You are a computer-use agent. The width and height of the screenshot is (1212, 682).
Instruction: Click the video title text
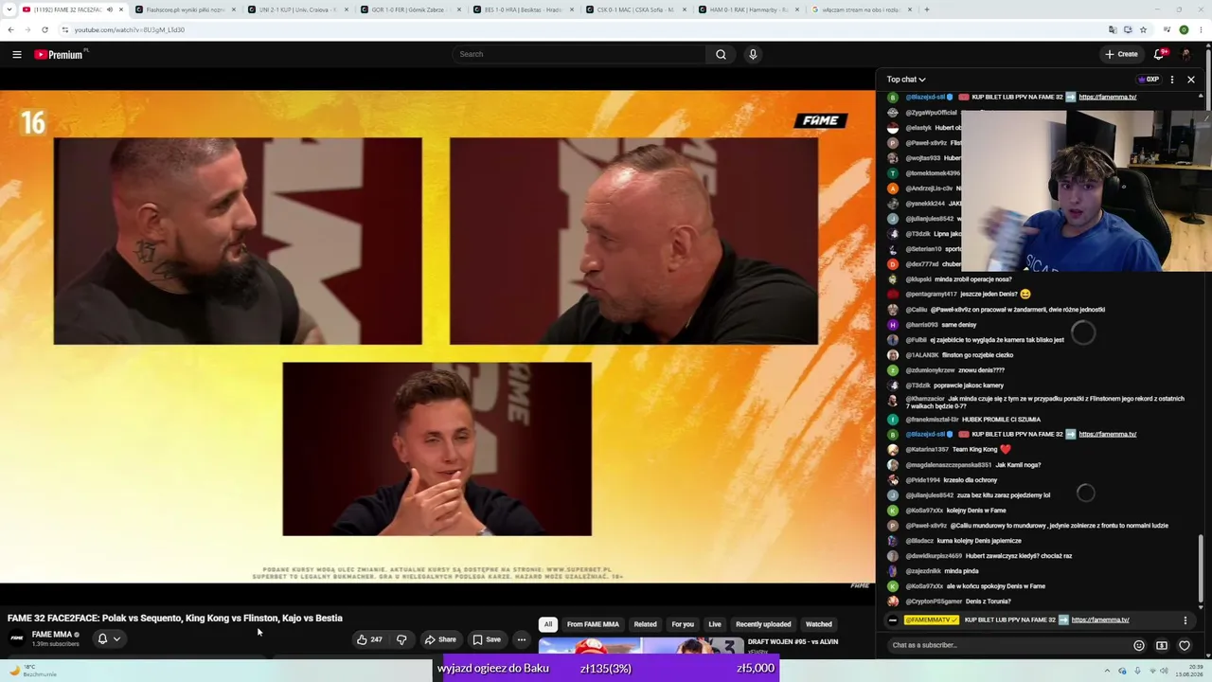(x=175, y=619)
